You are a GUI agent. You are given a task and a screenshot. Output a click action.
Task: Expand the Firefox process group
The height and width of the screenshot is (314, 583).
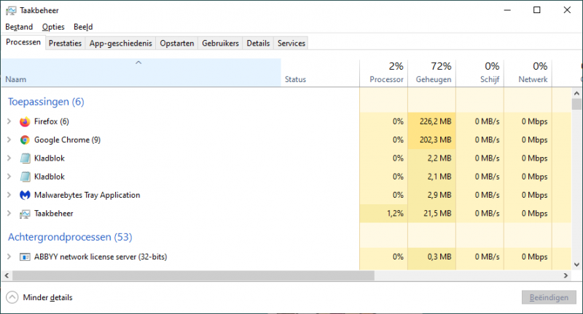coord(9,121)
